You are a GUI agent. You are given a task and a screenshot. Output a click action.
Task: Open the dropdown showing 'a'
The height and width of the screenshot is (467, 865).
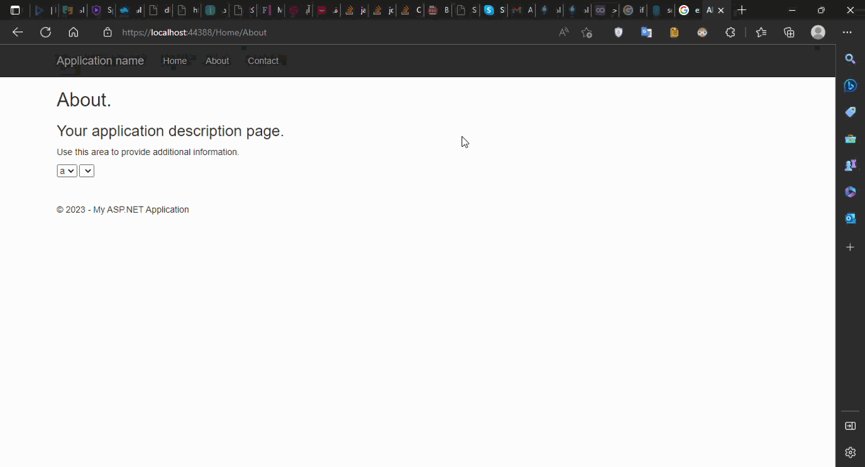pos(67,170)
